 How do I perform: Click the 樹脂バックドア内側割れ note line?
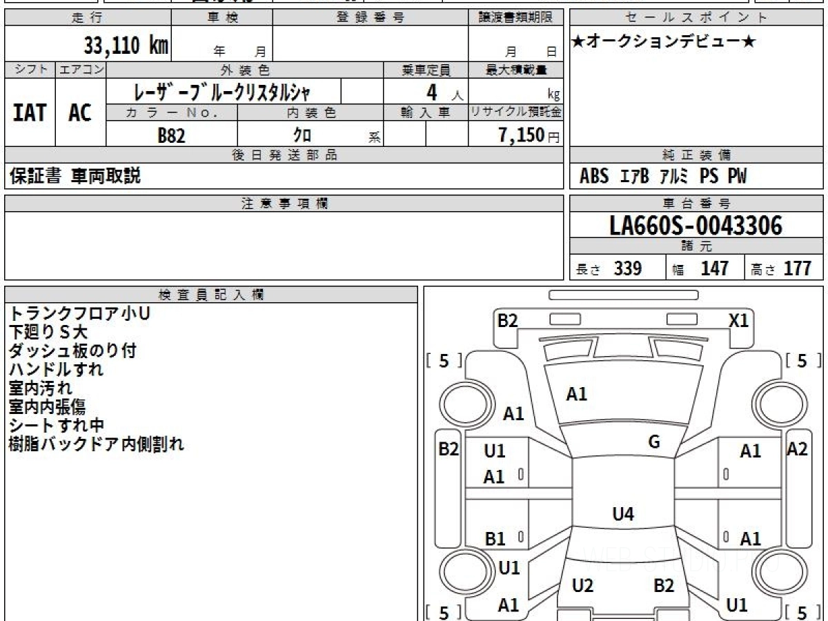click(x=97, y=444)
